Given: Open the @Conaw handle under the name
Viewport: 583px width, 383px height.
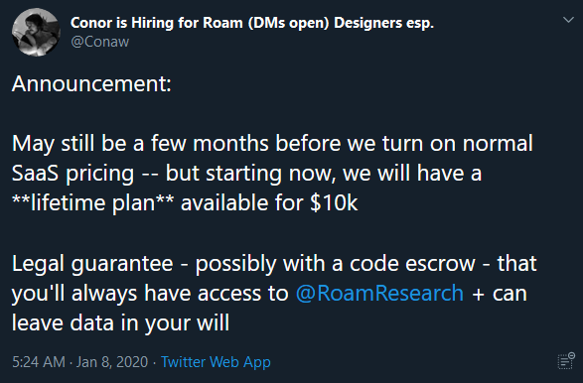Looking at the screenshot, I should tap(99, 42).
